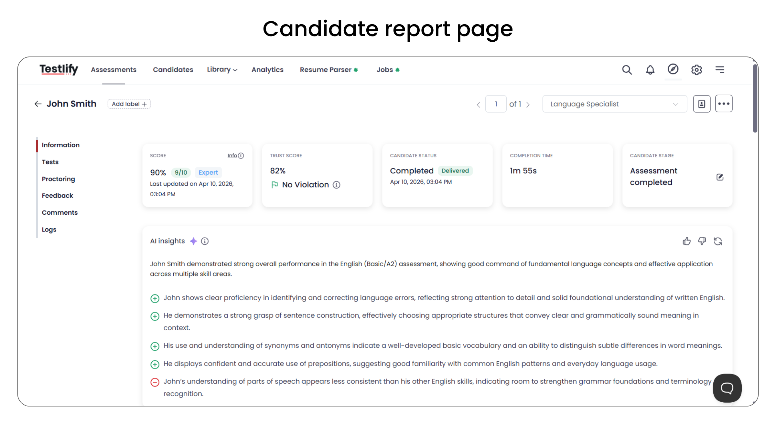Give thumbs up to AI insights
The width and height of the screenshot is (776, 423).
686,241
